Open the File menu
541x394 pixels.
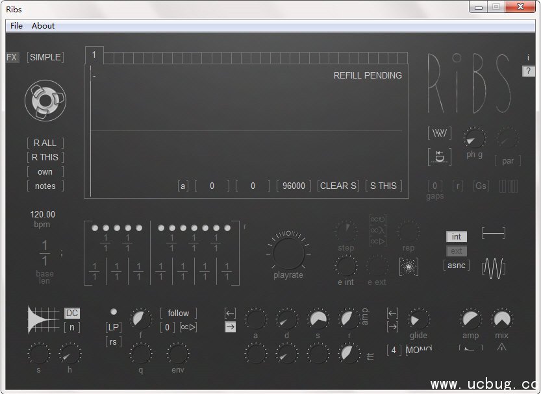click(16, 26)
